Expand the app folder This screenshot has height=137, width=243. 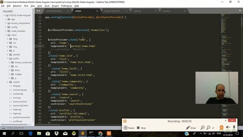(6, 19)
